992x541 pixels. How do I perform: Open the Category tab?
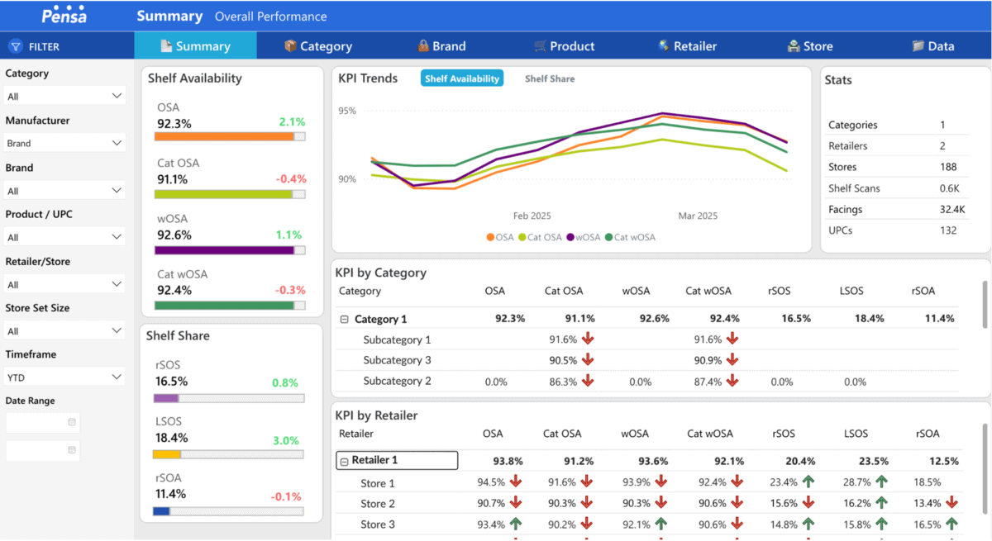[x=318, y=46]
